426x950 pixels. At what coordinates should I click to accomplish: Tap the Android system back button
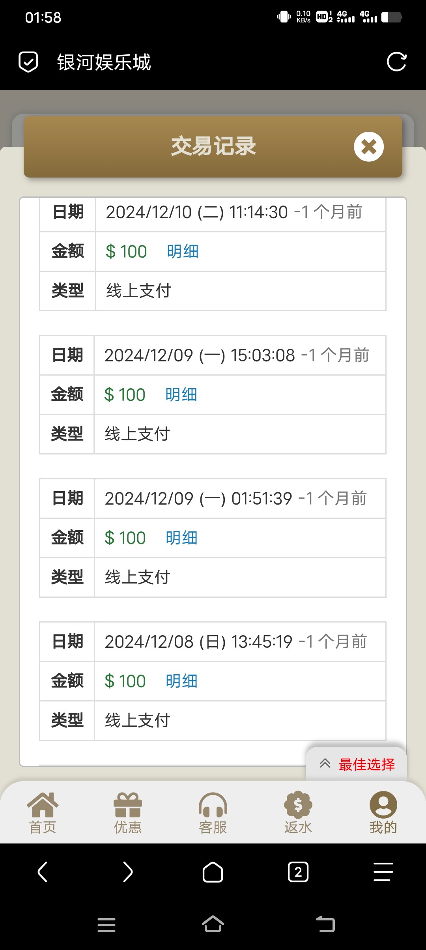[325, 924]
